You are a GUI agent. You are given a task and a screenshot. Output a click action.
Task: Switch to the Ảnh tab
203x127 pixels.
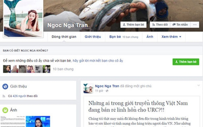click(150, 37)
